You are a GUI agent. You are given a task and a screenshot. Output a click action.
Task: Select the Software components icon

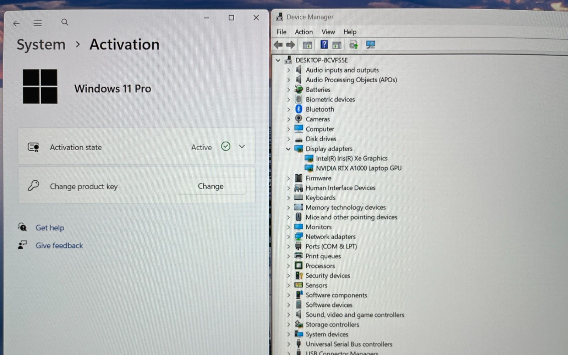tap(299, 295)
